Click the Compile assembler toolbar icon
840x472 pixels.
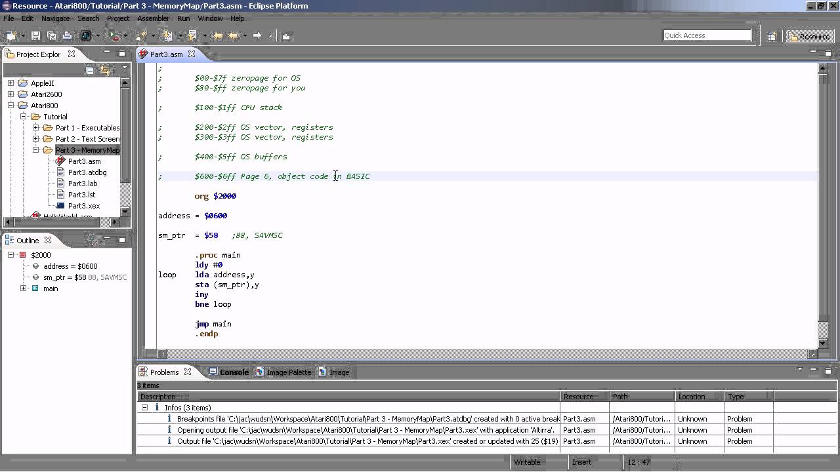(85, 36)
